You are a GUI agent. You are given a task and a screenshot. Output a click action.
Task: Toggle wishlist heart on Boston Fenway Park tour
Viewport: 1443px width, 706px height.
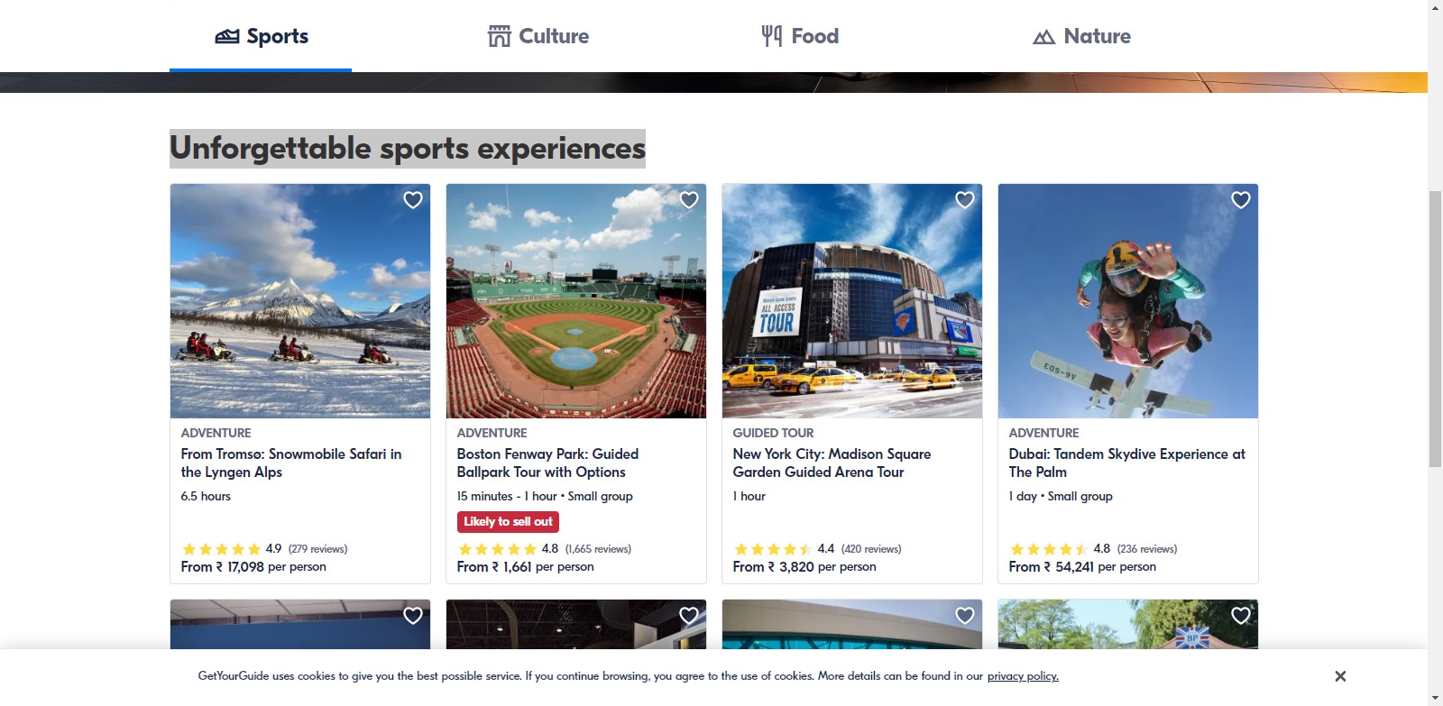[689, 200]
